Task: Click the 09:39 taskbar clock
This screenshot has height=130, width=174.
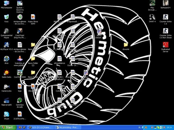Action: click(169, 128)
